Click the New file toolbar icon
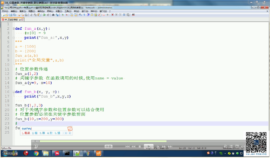 2,15
